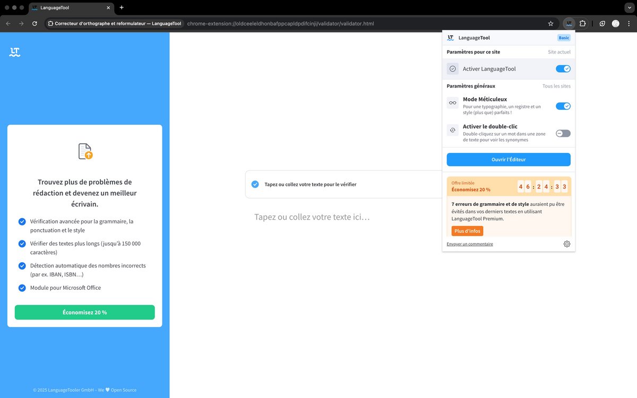Click the LT logo in blue sidebar
Image resolution: width=637 pixels, height=398 pixels.
click(15, 52)
